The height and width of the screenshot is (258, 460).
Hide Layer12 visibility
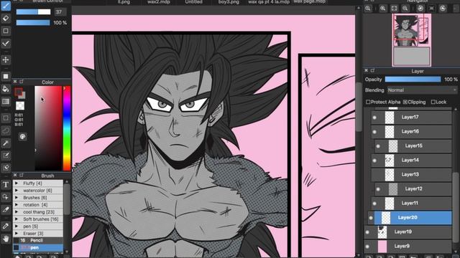[x=378, y=189]
